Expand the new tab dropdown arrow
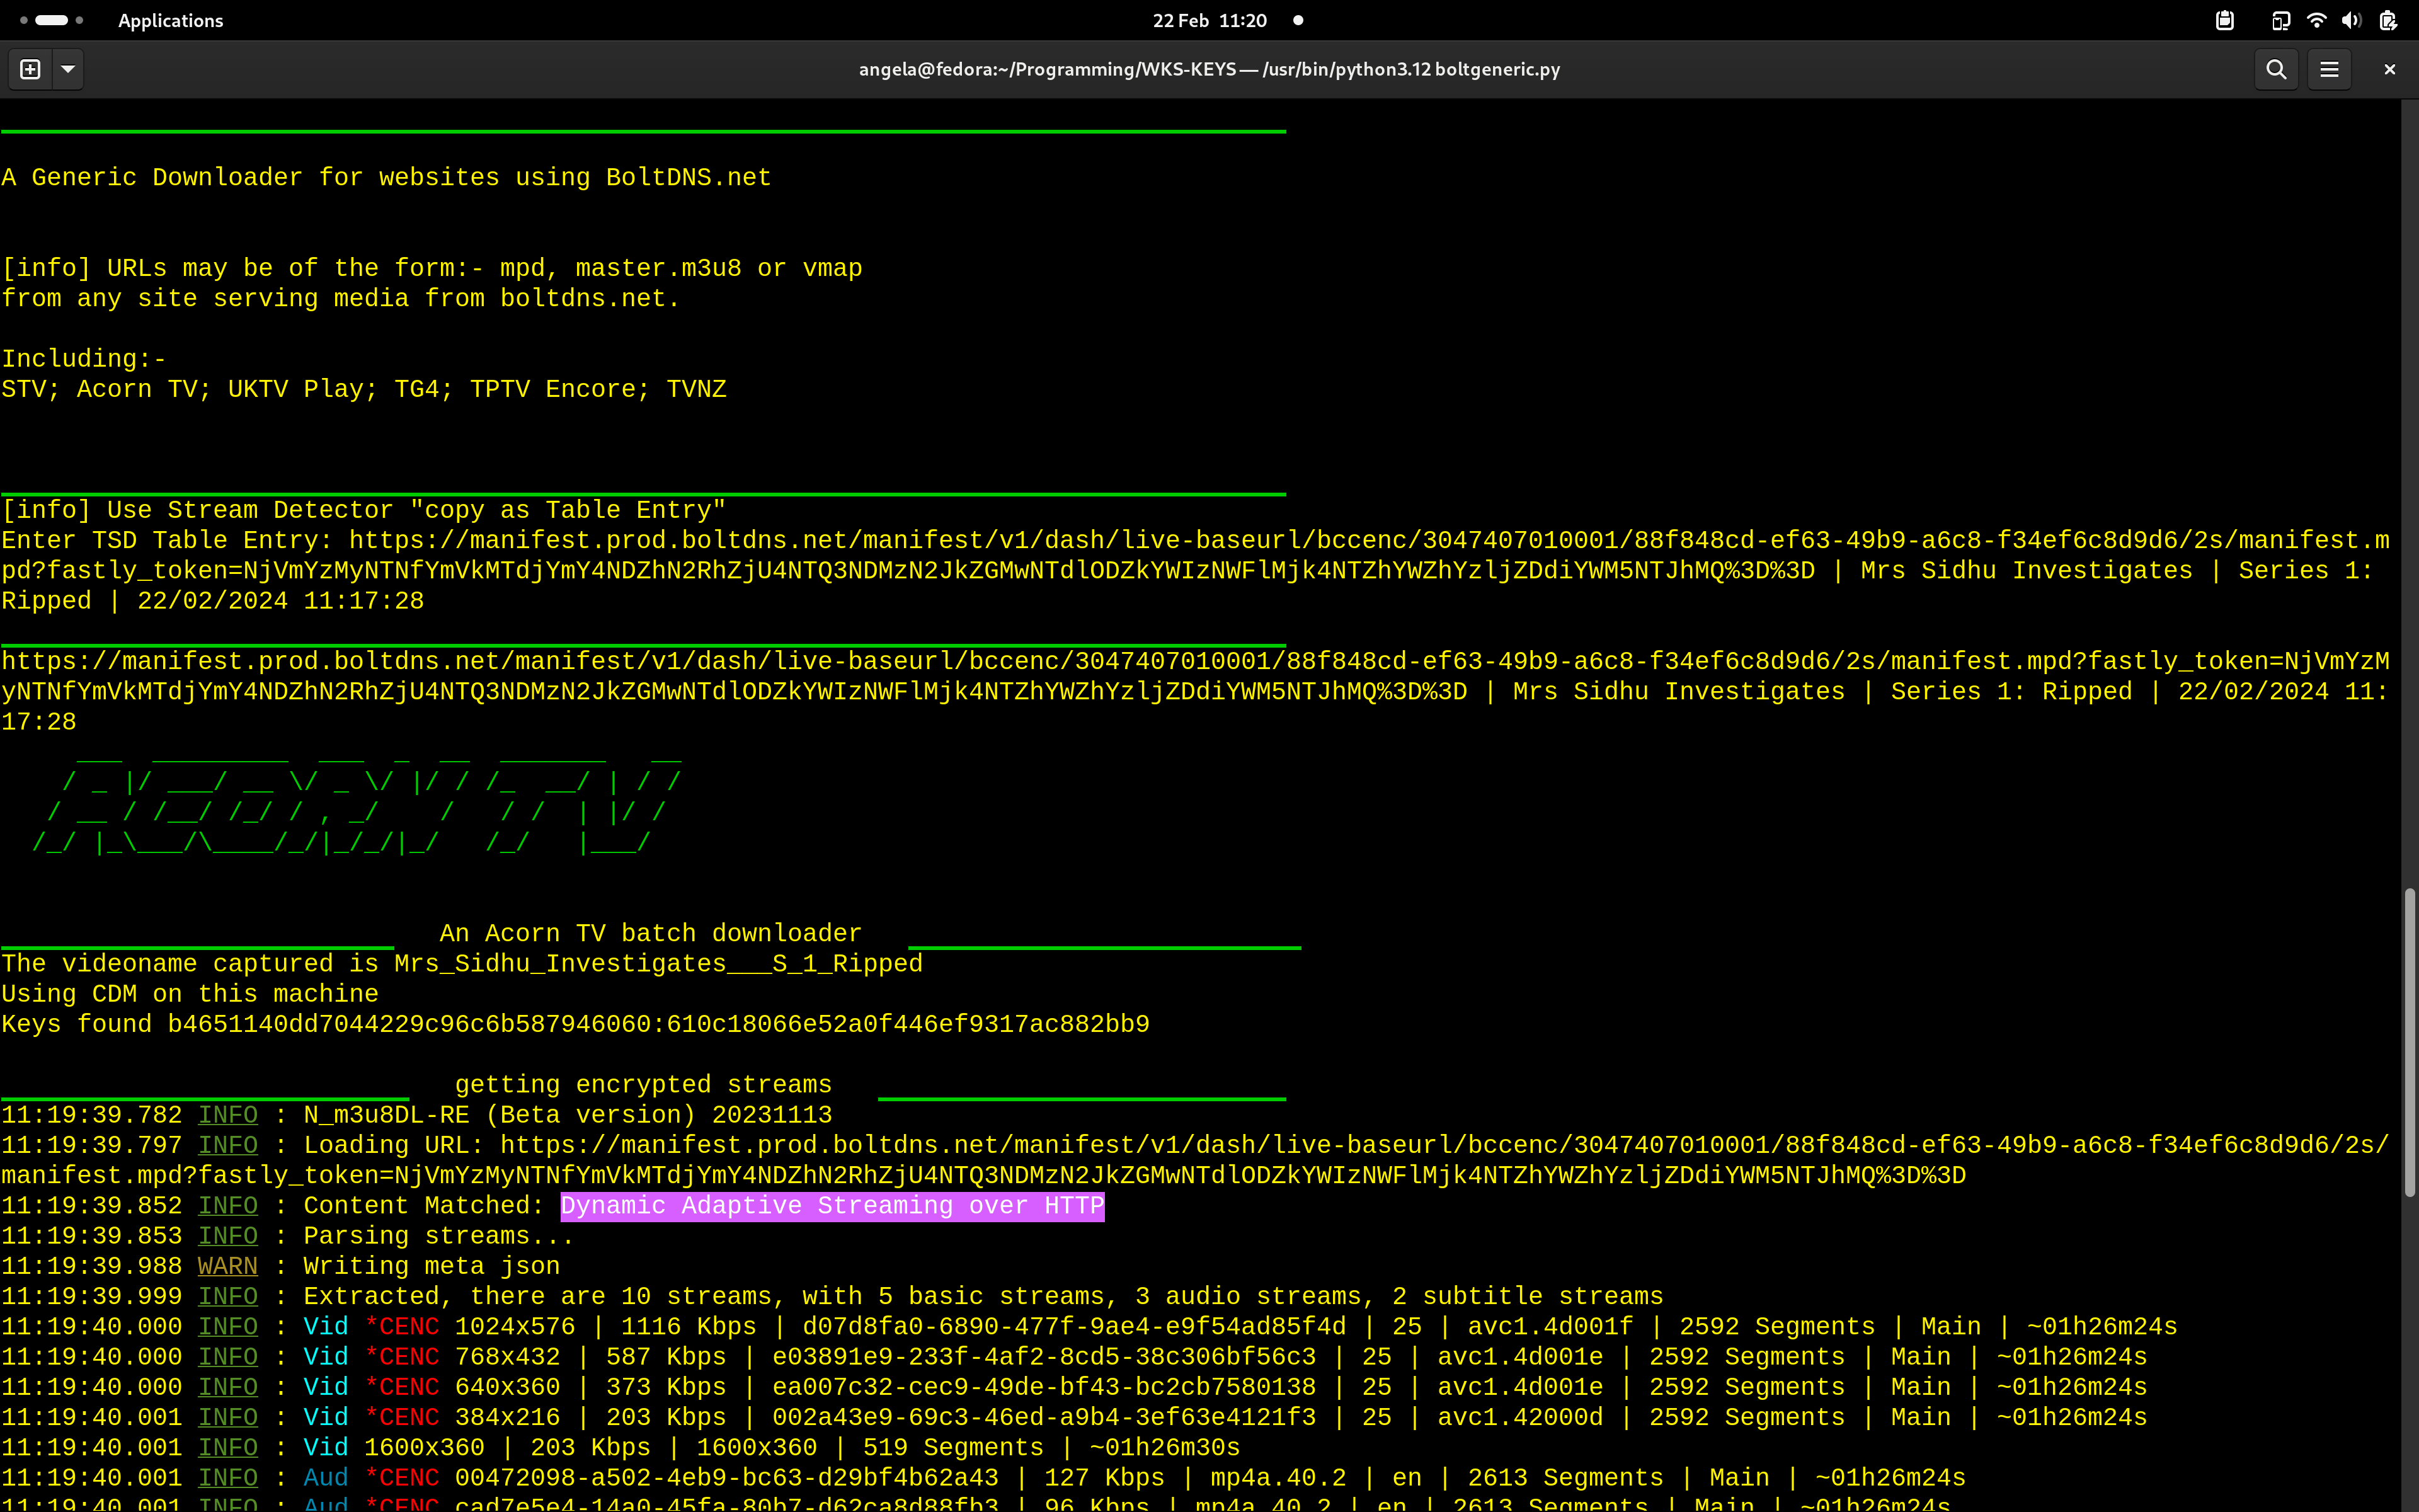The width and height of the screenshot is (2419, 1512). pyautogui.click(x=68, y=69)
